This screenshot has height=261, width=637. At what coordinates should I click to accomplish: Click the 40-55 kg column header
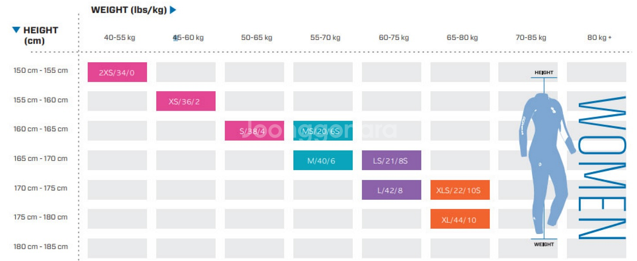(x=120, y=38)
